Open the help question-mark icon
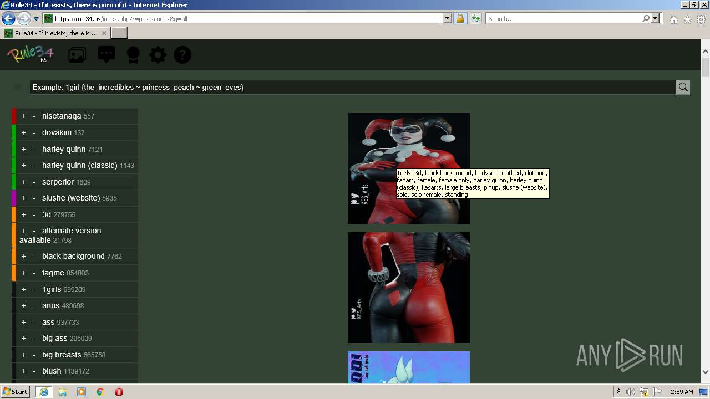This screenshot has height=399, width=710. 182,55
